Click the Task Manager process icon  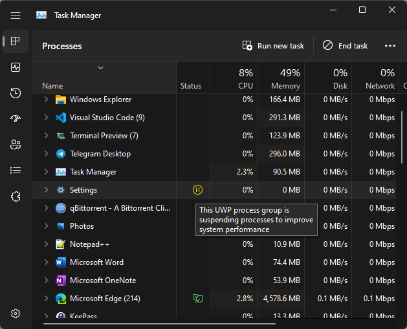coord(61,172)
